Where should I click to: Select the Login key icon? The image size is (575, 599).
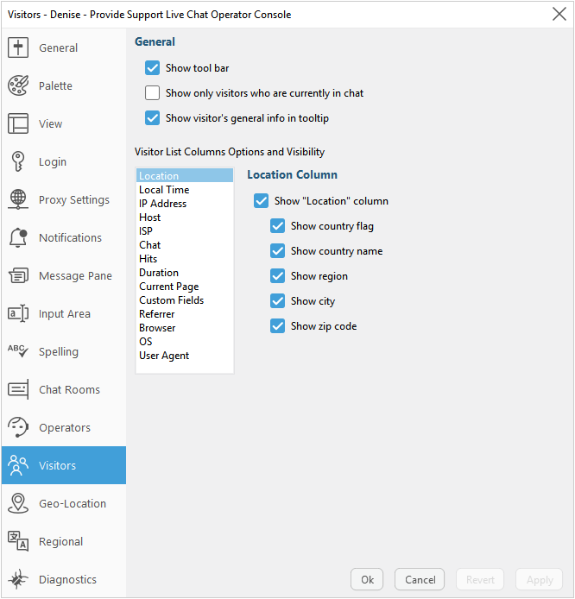pyautogui.click(x=18, y=161)
